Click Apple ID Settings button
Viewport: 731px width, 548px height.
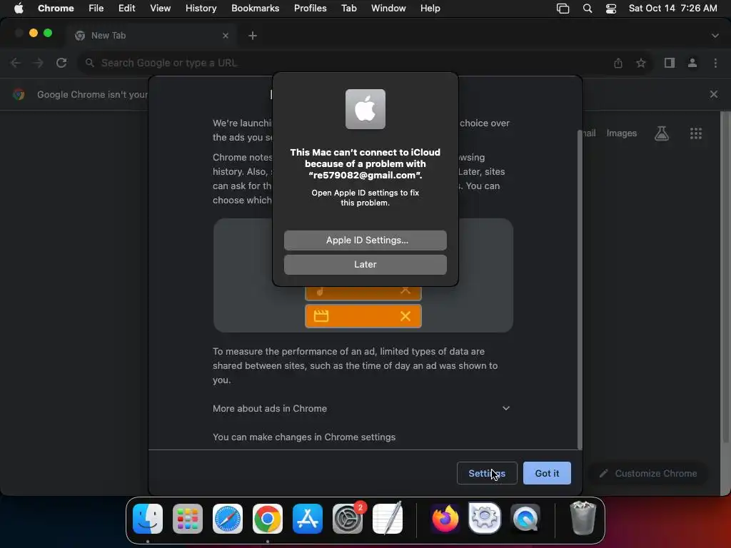tap(365, 240)
